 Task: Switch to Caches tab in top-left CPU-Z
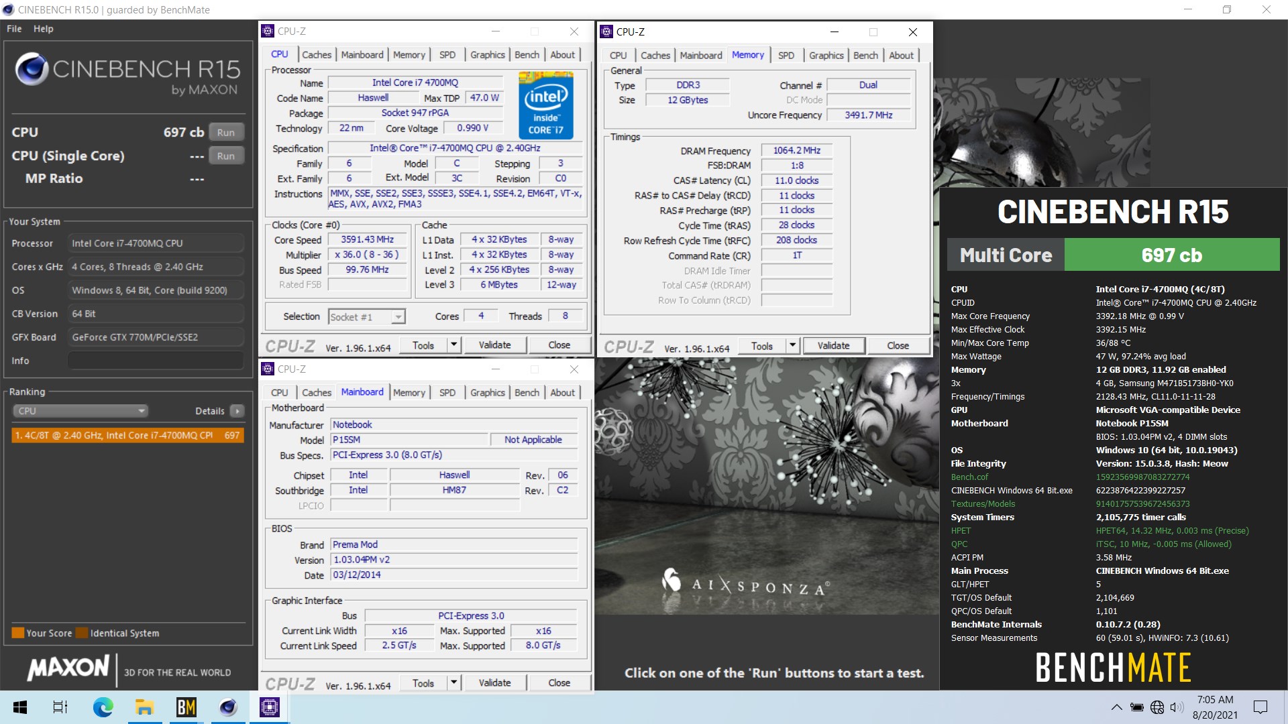[x=317, y=55]
